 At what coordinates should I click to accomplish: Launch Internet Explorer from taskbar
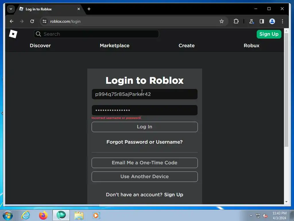click(x=26, y=215)
